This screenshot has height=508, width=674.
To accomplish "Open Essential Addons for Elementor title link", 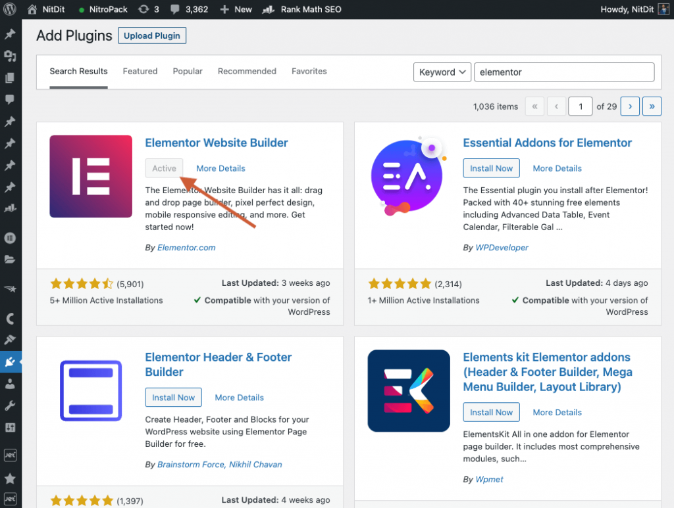I will tap(547, 143).
